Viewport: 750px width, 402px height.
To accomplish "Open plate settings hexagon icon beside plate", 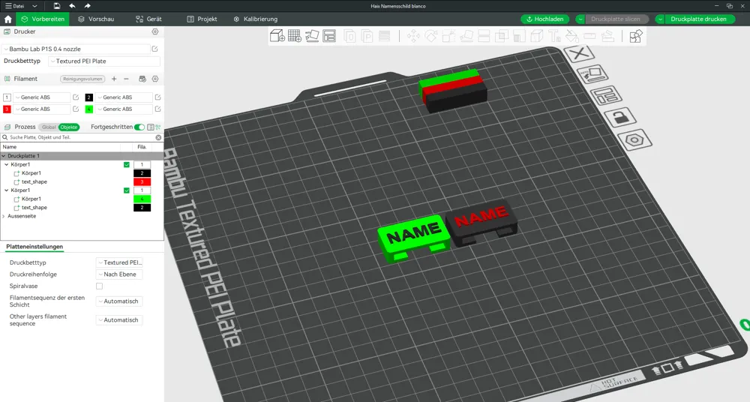I will coord(634,140).
